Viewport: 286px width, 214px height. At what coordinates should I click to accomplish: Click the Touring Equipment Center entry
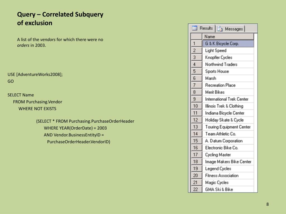pyautogui.click(x=228, y=127)
